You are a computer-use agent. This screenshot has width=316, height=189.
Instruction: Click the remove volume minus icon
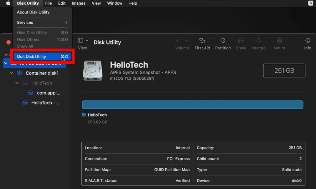187,40
